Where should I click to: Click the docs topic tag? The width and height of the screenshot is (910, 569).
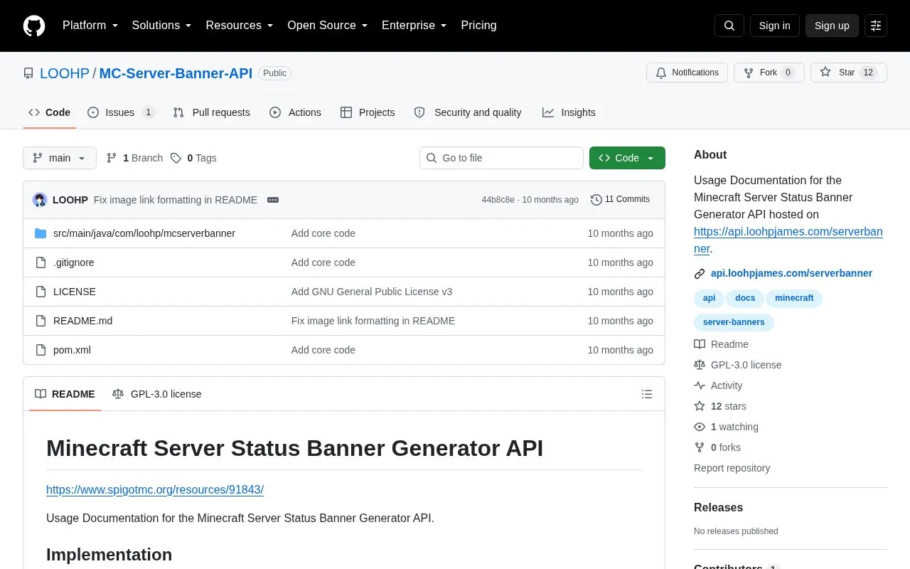click(x=745, y=298)
